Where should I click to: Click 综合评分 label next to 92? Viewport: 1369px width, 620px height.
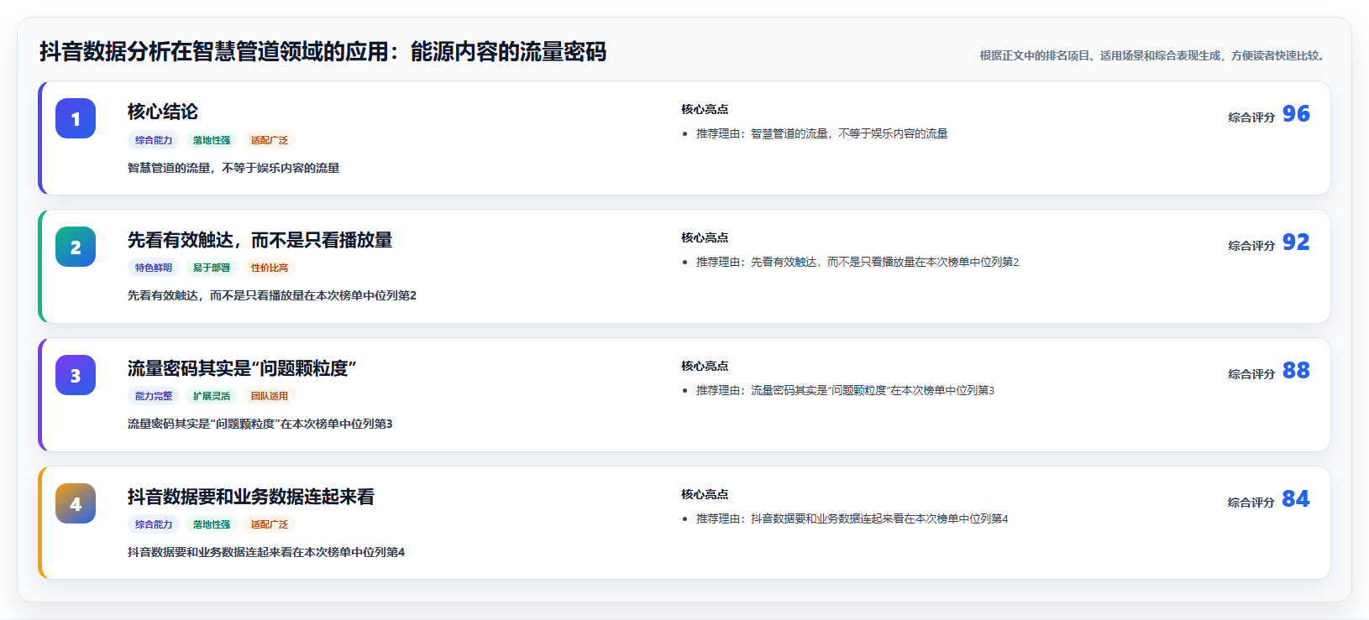[1251, 246]
